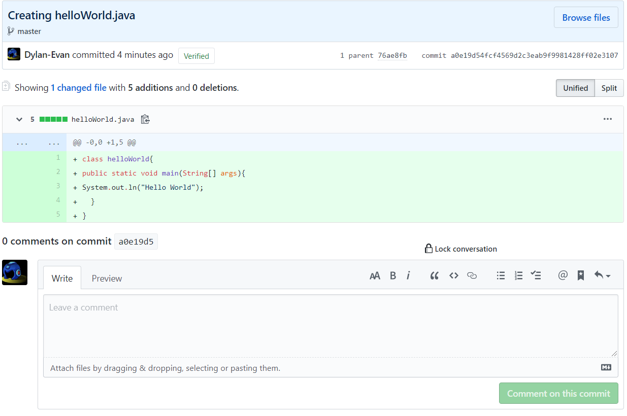Click the padlock icon
This screenshot has height=416, width=627.
pos(429,249)
